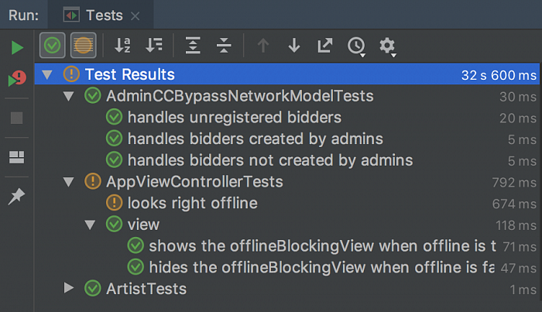Click the Stop process button
Viewport: 542px width, 312px height.
tap(17, 118)
